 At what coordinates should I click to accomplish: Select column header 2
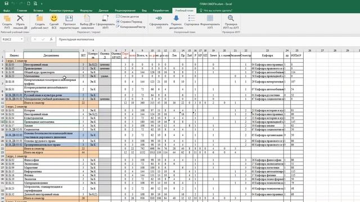(x=51, y=50)
